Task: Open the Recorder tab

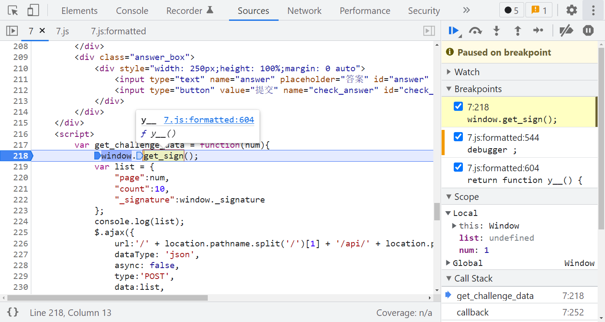Action: click(x=190, y=11)
